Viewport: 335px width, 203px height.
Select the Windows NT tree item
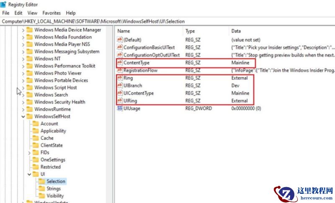[47, 59]
